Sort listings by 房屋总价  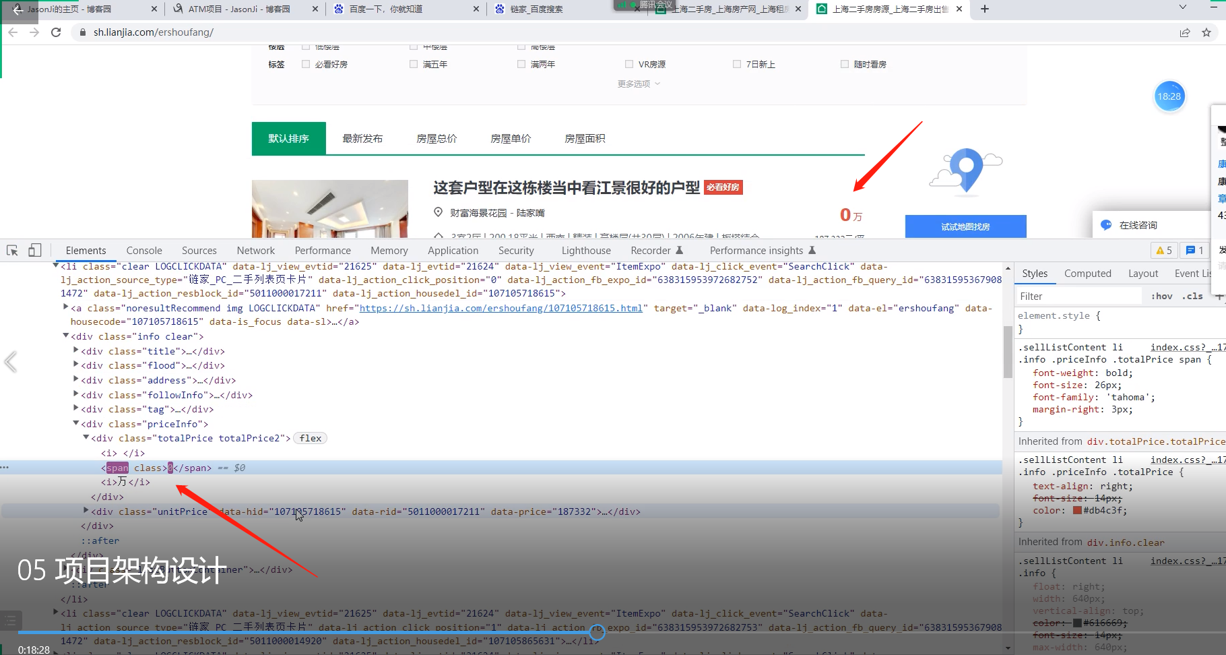(x=437, y=139)
